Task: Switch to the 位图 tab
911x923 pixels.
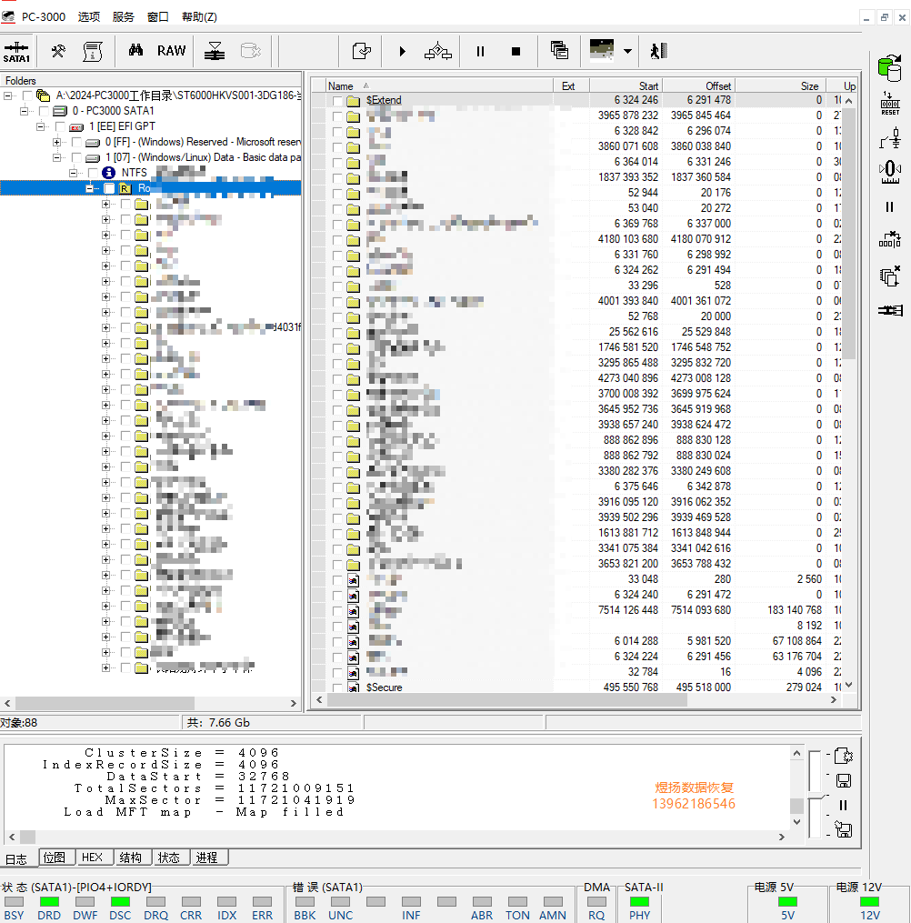Action: point(55,857)
